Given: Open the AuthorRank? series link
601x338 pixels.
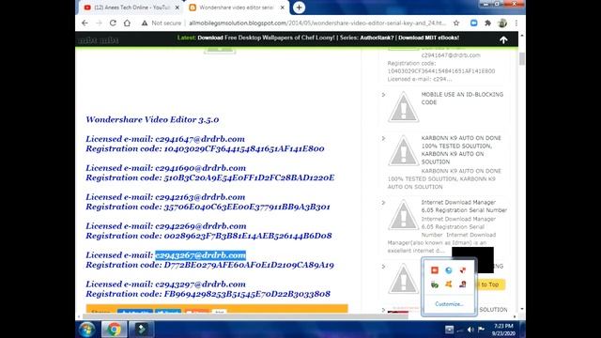Looking at the screenshot, I should tap(377, 38).
